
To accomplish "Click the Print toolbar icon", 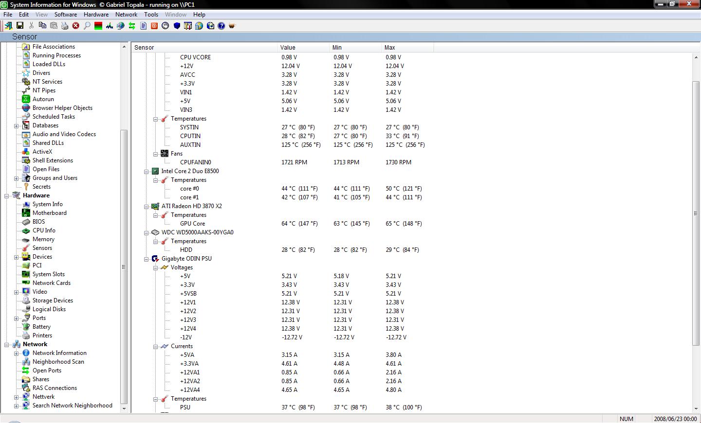I will click(65, 26).
